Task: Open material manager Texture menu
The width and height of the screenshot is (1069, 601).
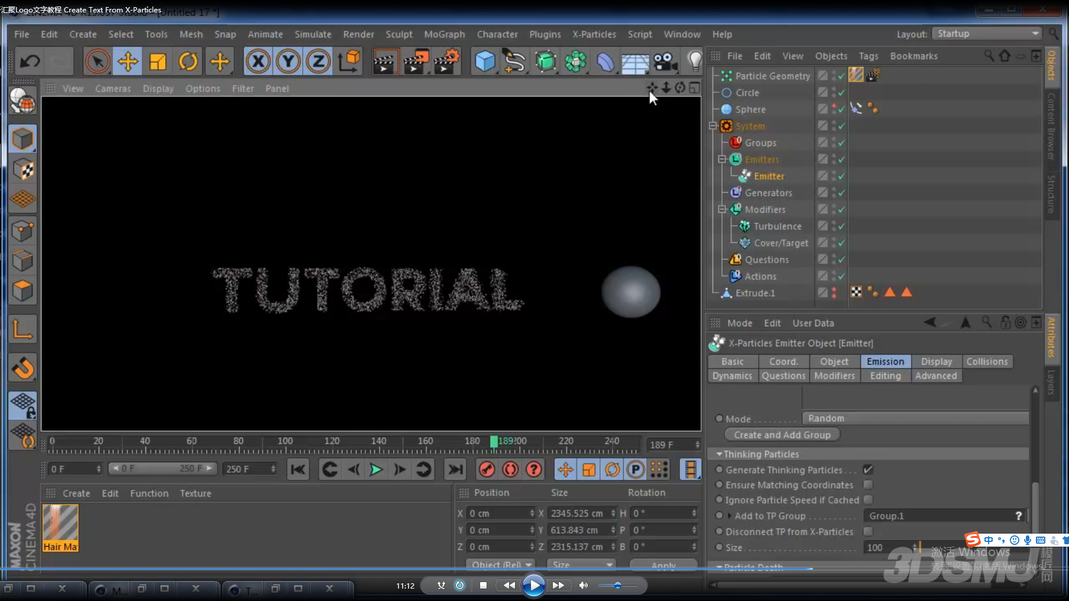Action: [x=195, y=493]
